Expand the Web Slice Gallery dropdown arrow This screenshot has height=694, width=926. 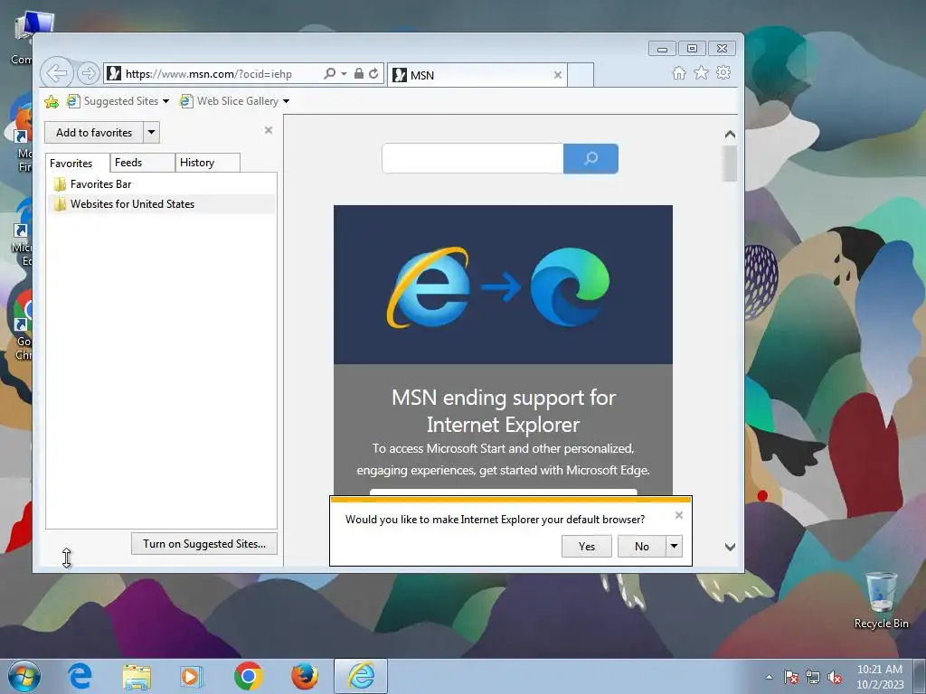click(x=287, y=101)
